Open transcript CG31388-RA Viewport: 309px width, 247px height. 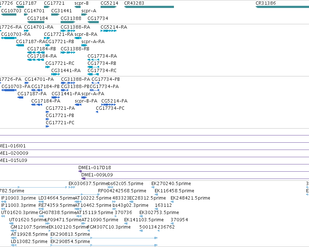tap(68, 31)
